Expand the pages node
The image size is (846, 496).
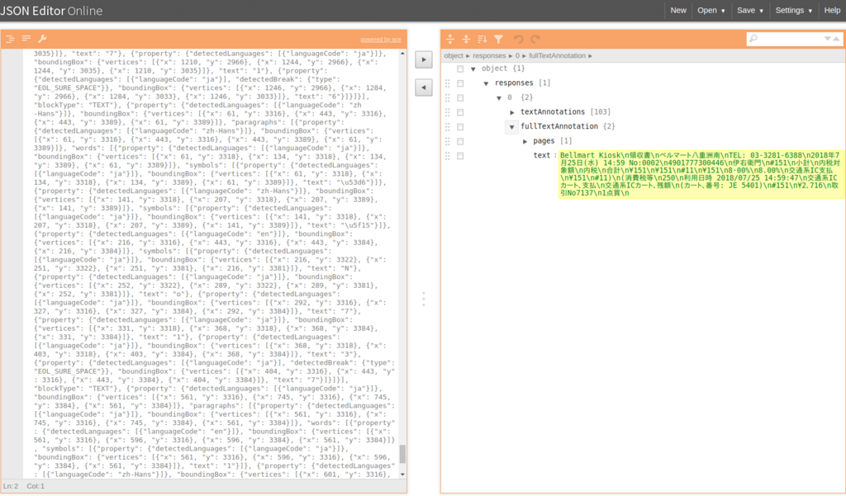click(x=525, y=141)
